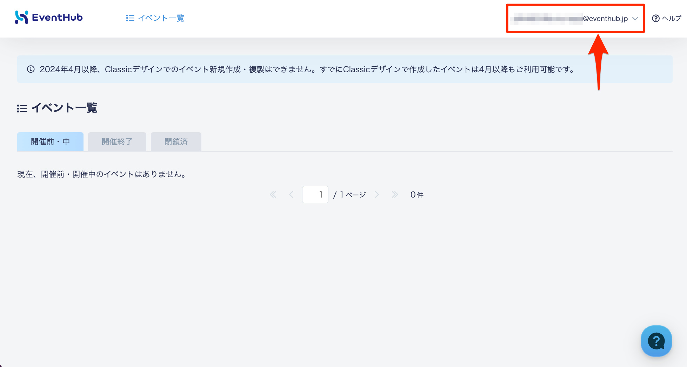
Task: Go to the previous page arrow
Action: point(291,194)
